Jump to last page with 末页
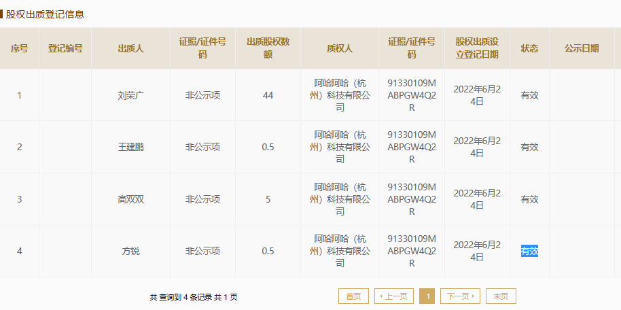Viewport: 621px width, 310px height. click(x=501, y=296)
